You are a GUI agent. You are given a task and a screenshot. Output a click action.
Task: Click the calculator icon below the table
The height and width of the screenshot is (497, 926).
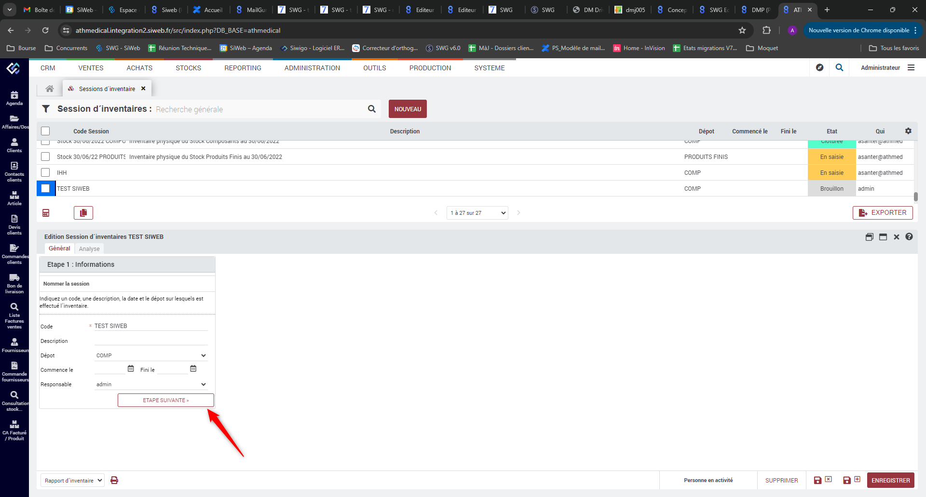46,213
